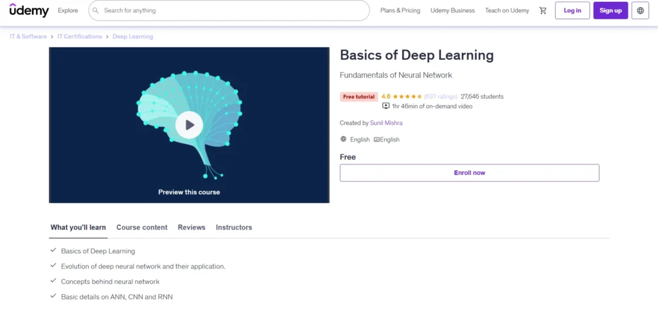Click the search magnifier icon
The height and width of the screenshot is (311, 658).
click(96, 10)
